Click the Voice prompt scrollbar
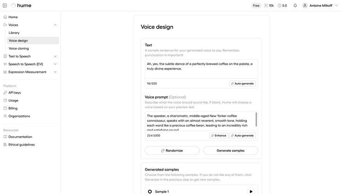The width and height of the screenshot is (342, 194). 256,119
